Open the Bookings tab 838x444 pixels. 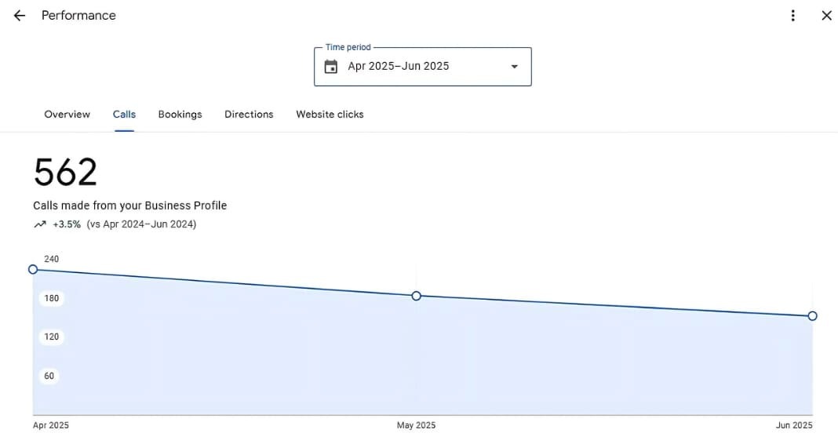180,115
